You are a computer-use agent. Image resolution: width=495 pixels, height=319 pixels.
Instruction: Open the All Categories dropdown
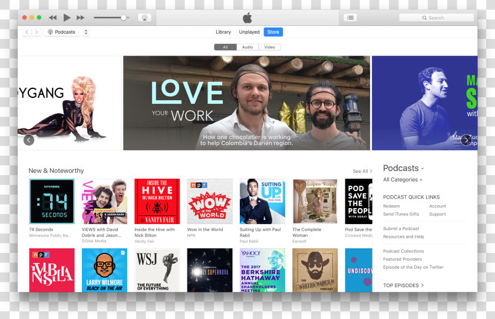pos(403,180)
